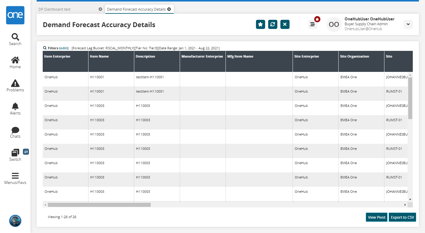Click the Switch windows icon
Image resolution: width=425 pixels, height=233 pixels.
pos(15,153)
